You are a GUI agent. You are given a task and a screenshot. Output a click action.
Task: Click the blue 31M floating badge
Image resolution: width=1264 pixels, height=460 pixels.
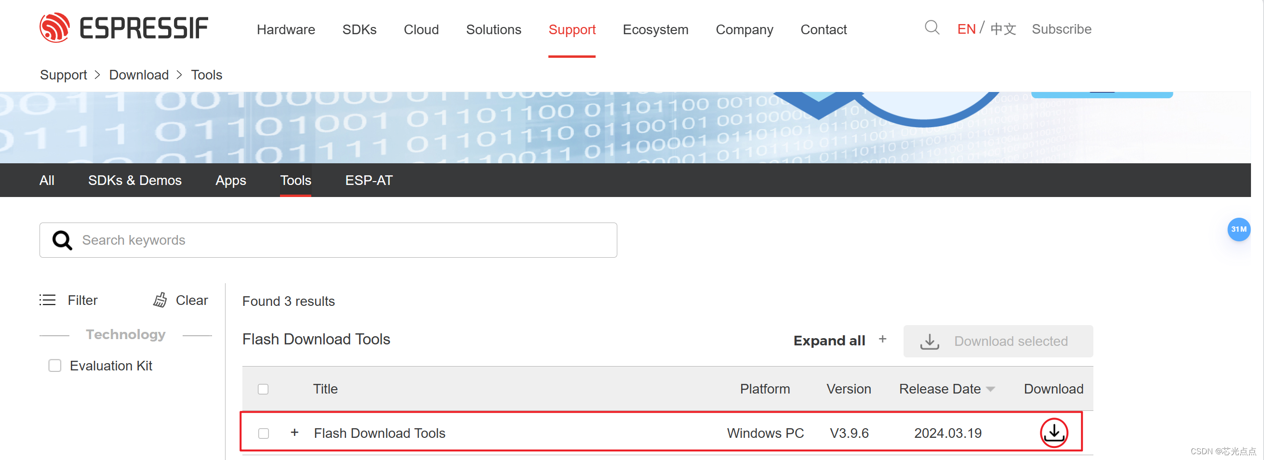pyautogui.click(x=1238, y=229)
